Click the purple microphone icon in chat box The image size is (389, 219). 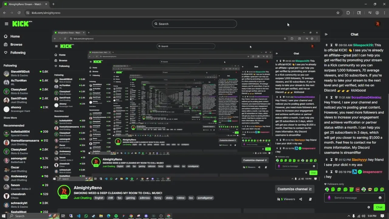pyautogui.click(x=329, y=198)
